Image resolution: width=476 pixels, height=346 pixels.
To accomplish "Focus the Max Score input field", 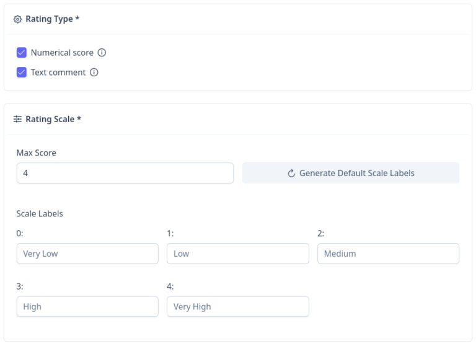I will click(125, 173).
